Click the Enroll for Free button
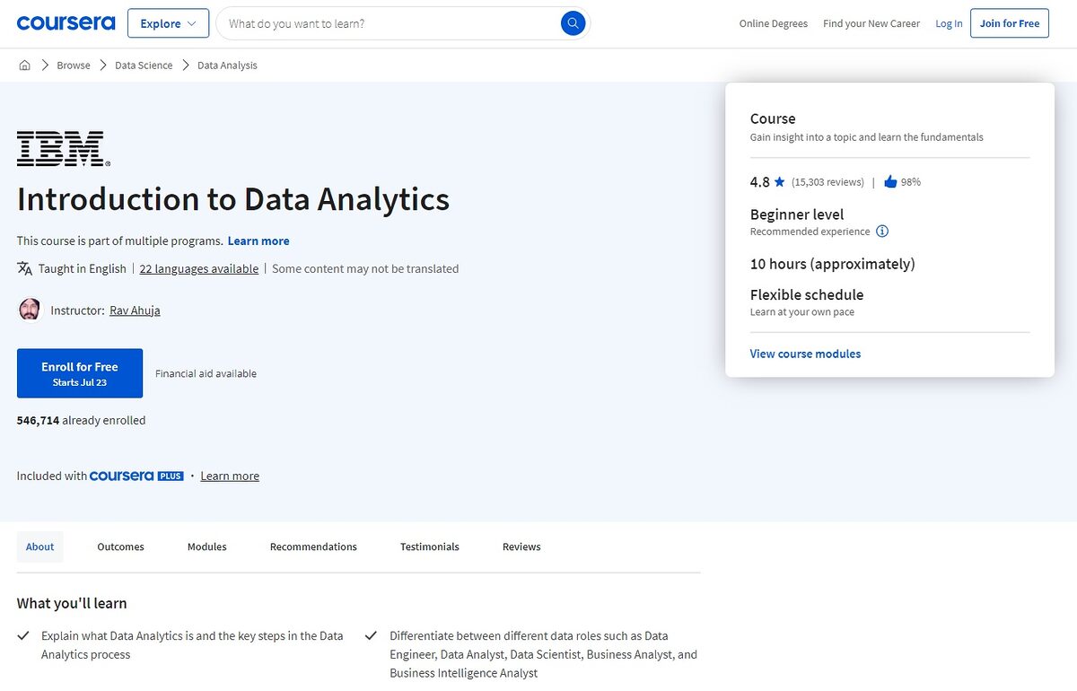 click(80, 373)
